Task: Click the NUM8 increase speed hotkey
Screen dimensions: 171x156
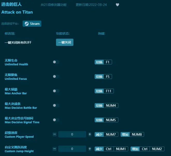Action: click(137, 134)
